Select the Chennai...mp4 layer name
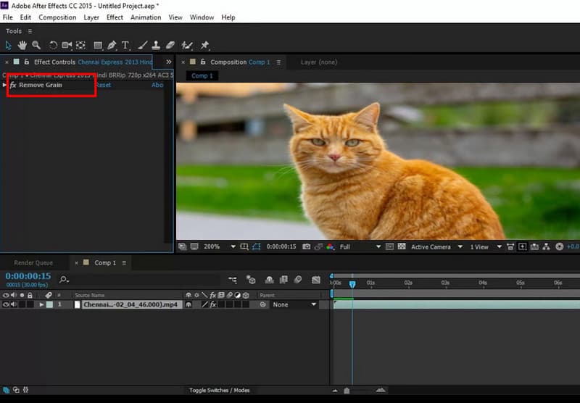The width and height of the screenshot is (580, 403). [x=130, y=304]
